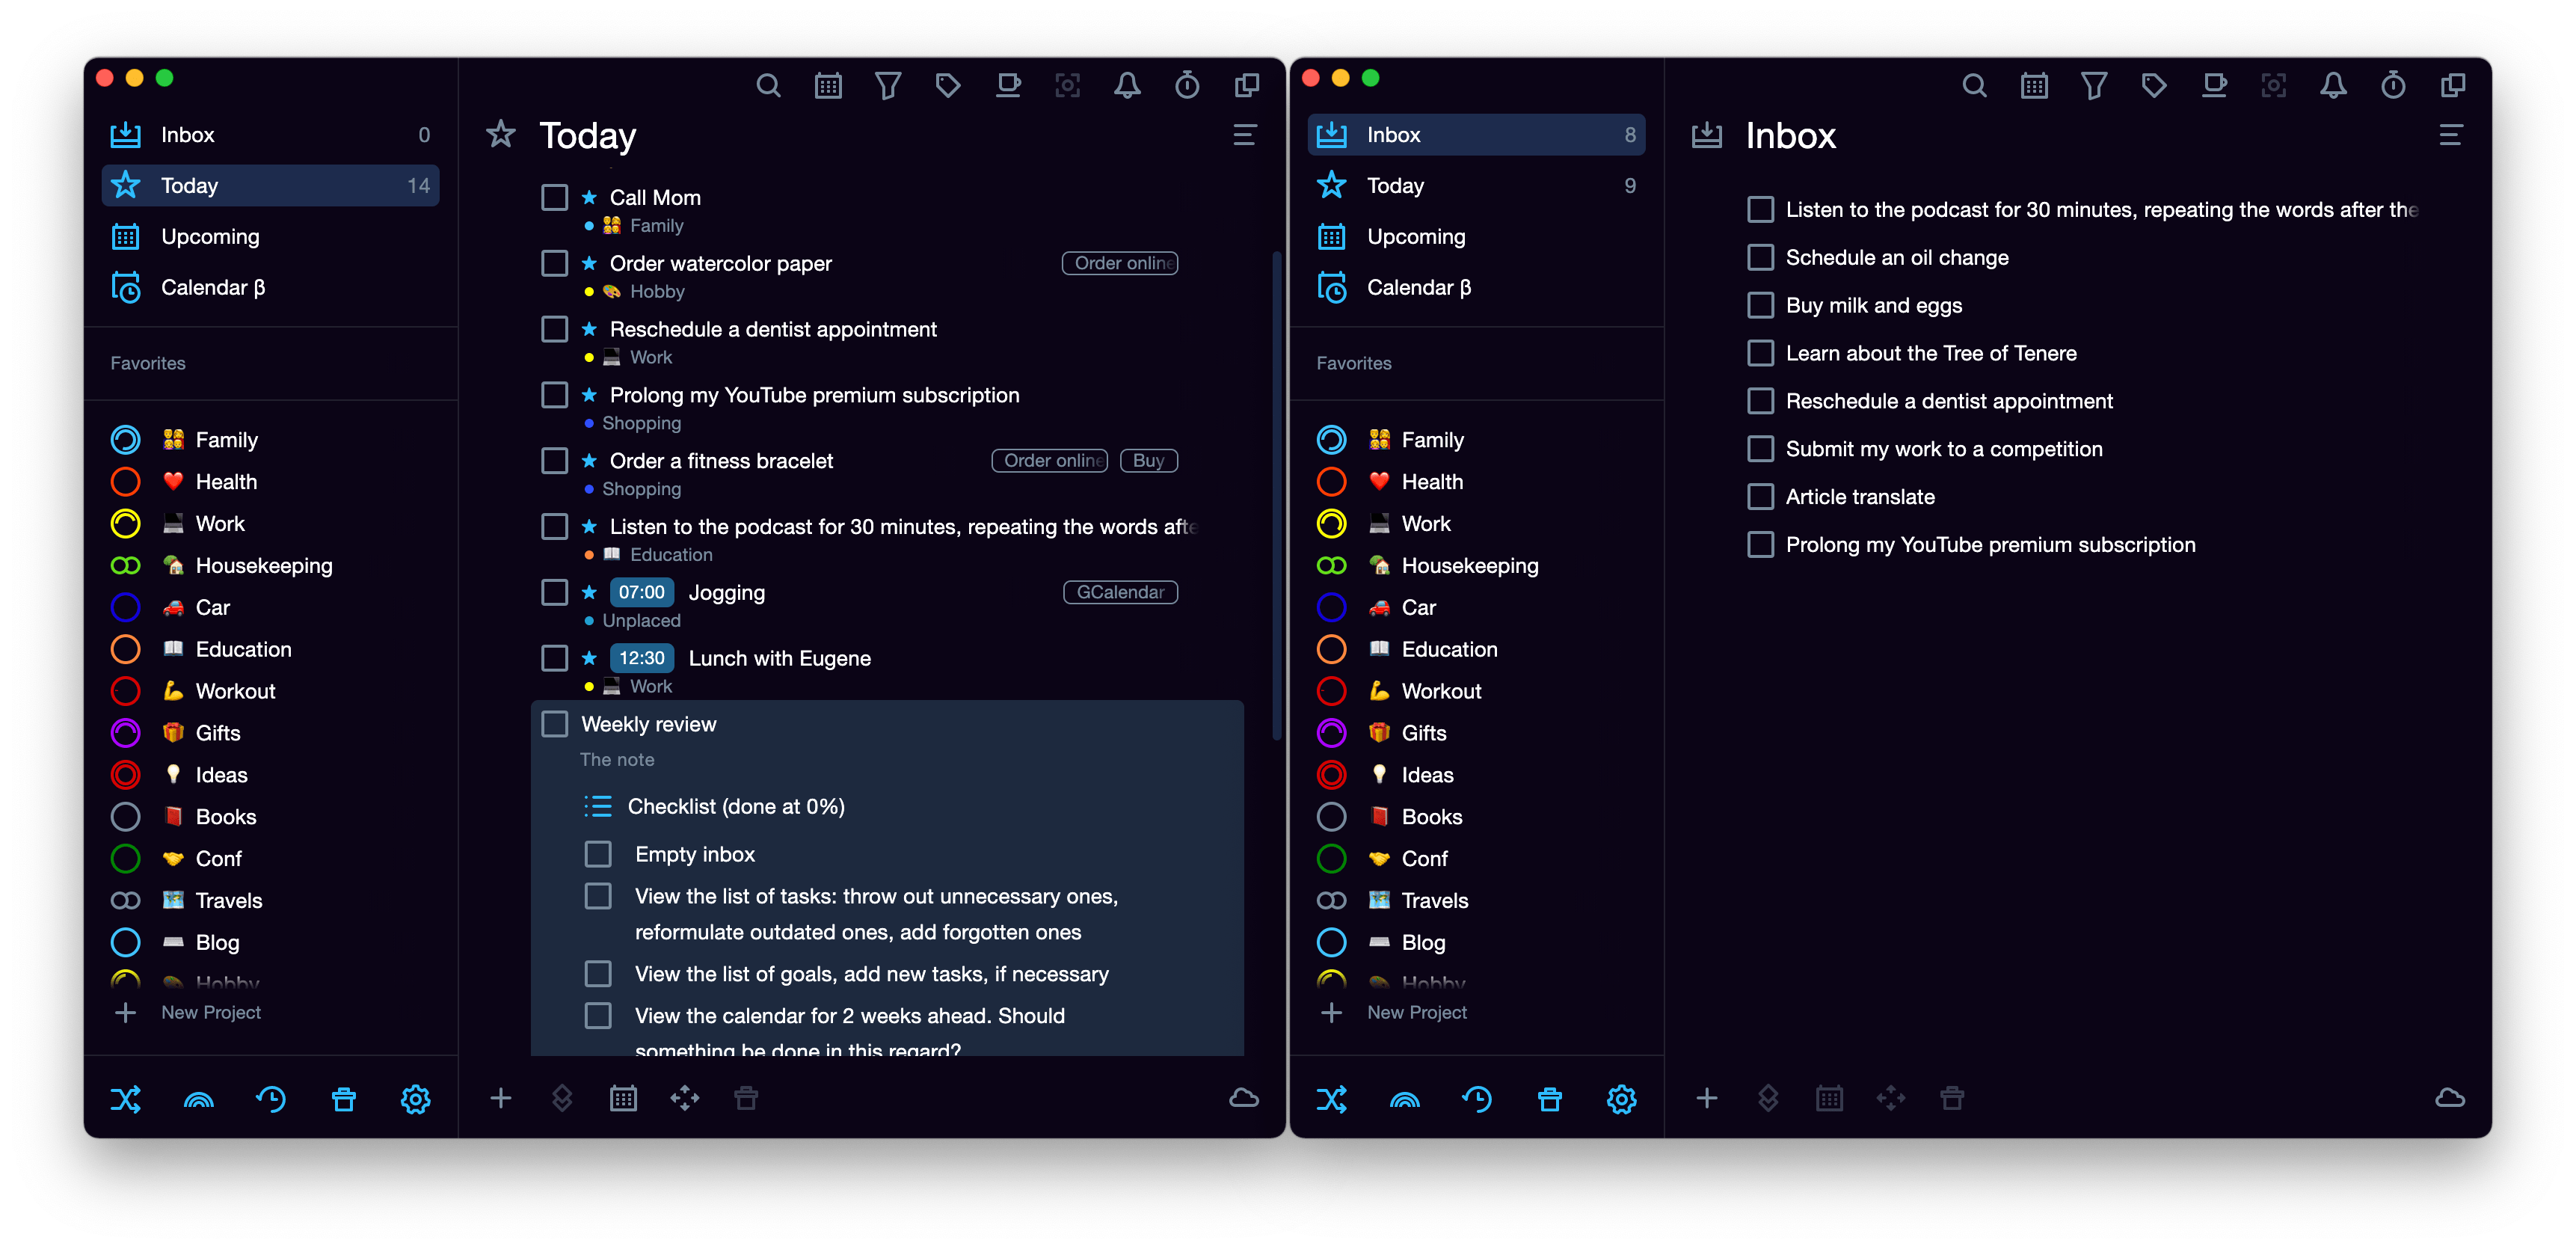Click the search icon in the Today window toolbar
The image size is (2576, 1249).
[x=768, y=86]
